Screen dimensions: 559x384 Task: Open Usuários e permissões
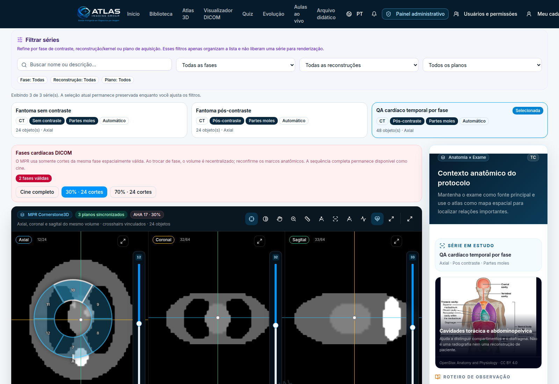(485, 14)
